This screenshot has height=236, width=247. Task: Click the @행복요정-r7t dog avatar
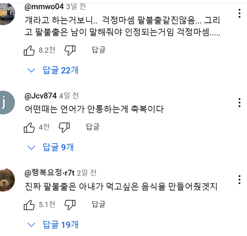coord(7,180)
